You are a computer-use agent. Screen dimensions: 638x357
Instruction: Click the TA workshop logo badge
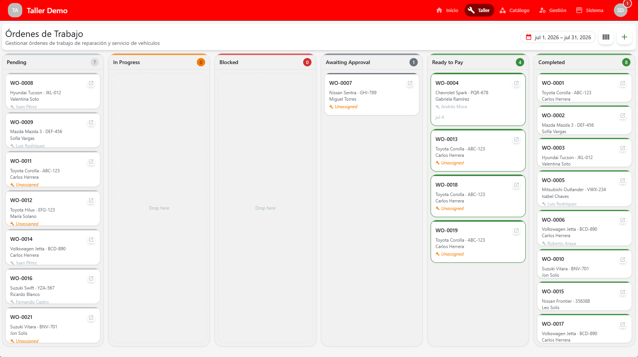click(15, 10)
